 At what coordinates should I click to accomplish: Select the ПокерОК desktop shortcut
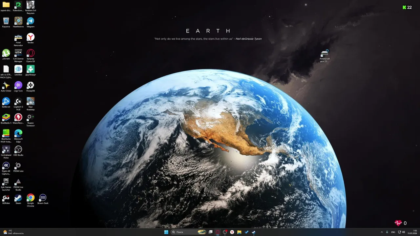point(31,87)
